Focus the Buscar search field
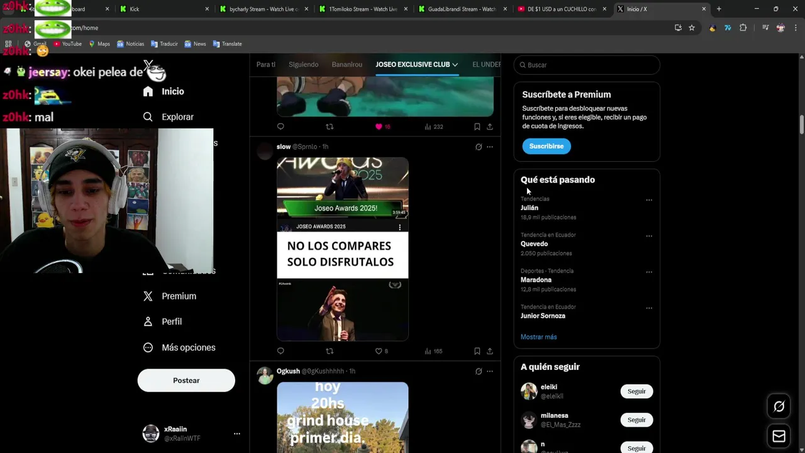 point(587,65)
